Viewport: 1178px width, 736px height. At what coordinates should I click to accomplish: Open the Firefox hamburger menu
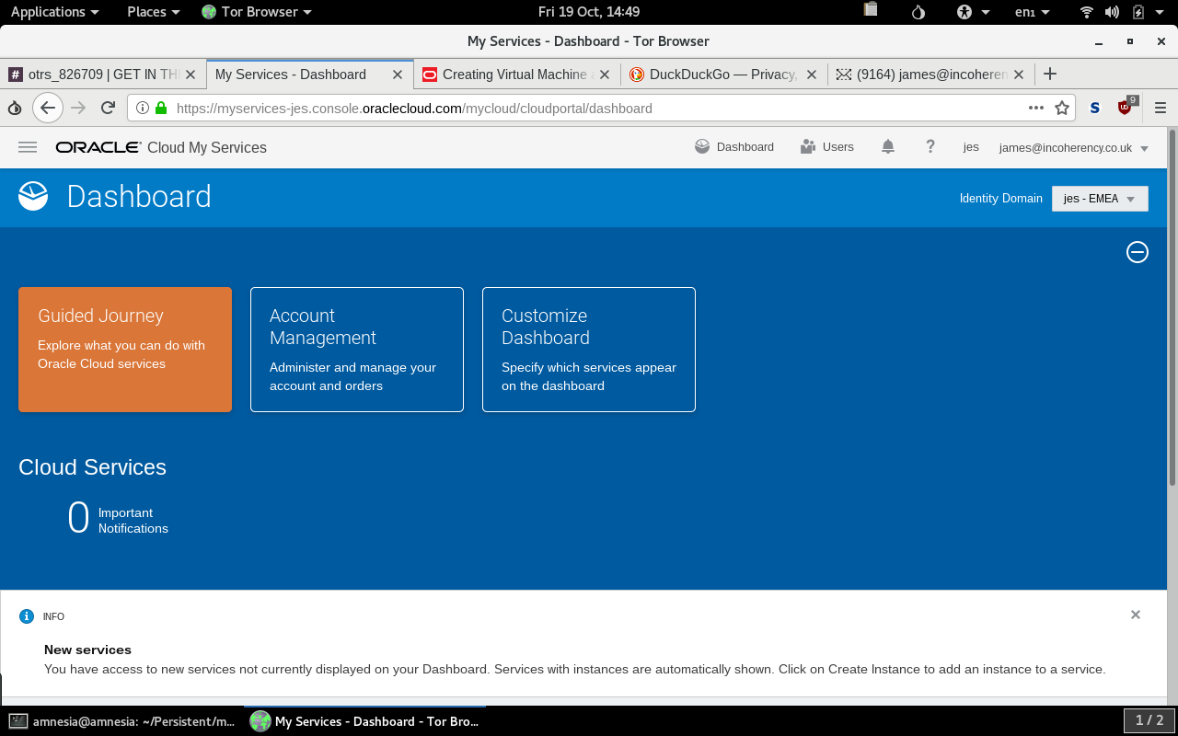[1161, 108]
